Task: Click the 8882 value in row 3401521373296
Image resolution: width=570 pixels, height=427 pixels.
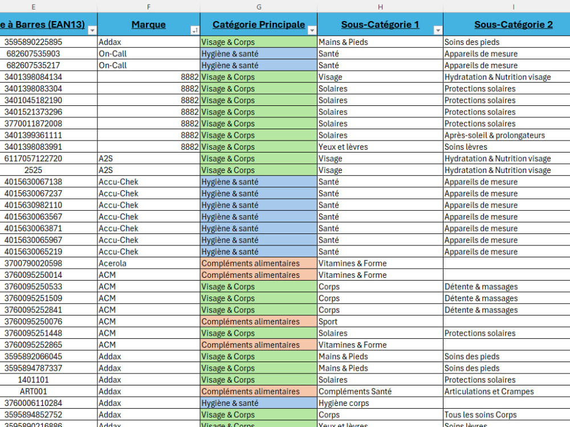Action: pos(149,112)
